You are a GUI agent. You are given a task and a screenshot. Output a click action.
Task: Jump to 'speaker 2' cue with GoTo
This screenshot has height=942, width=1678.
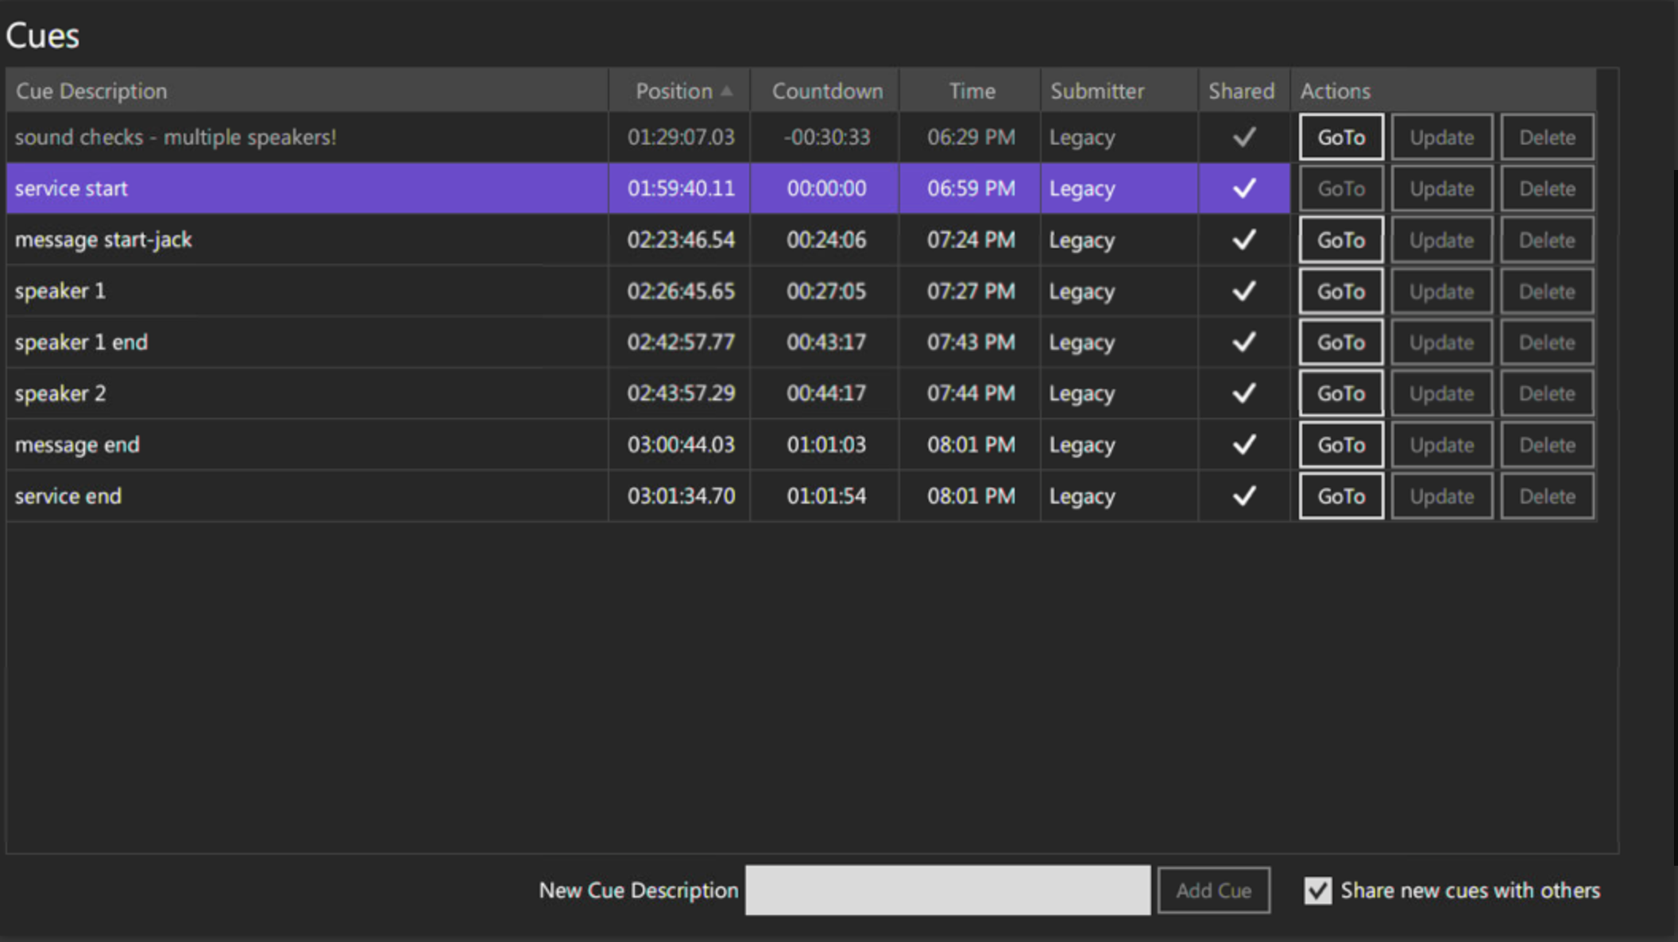coord(1340,393)
